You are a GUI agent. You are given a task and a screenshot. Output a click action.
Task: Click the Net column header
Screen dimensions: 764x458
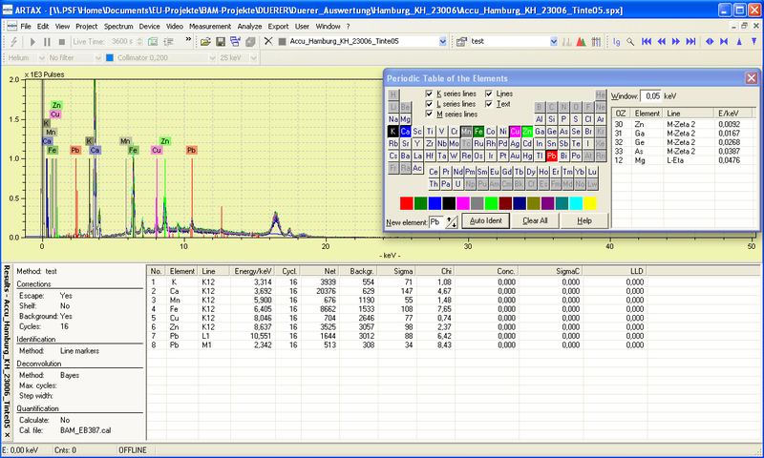tap(320, 271)
